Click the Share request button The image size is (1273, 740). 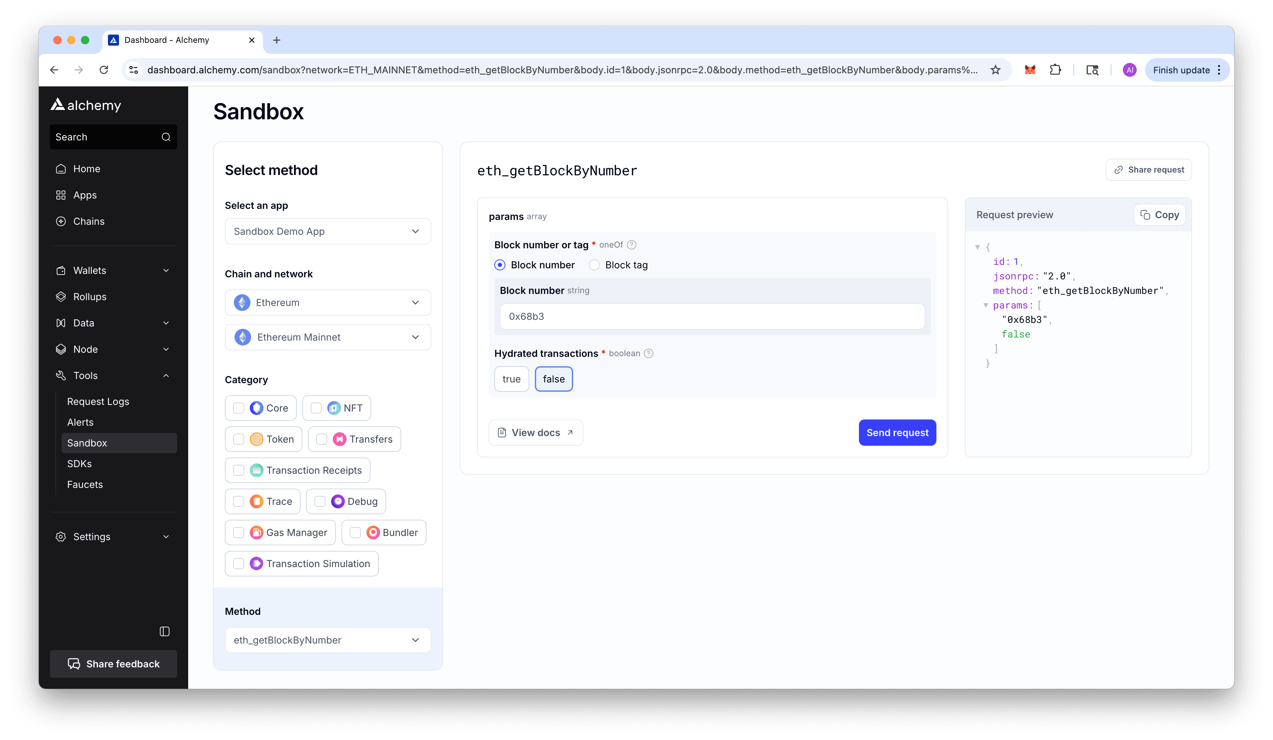pyautogui.click(x=1148, y=170)
